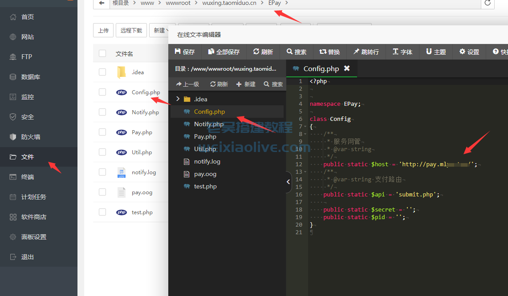The height and width of the screenshot is (296, 508).
Task: Click the refresh icon beside path bar
Action: pyautogui.click(x=488, y=3)
